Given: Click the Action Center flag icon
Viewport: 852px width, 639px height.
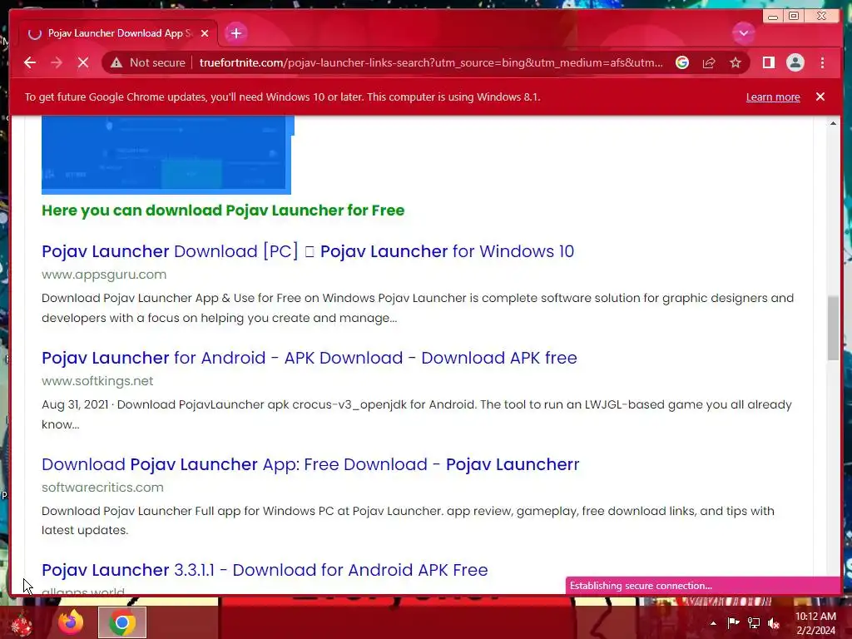Looking at the screenshot, I should point(733,622).
